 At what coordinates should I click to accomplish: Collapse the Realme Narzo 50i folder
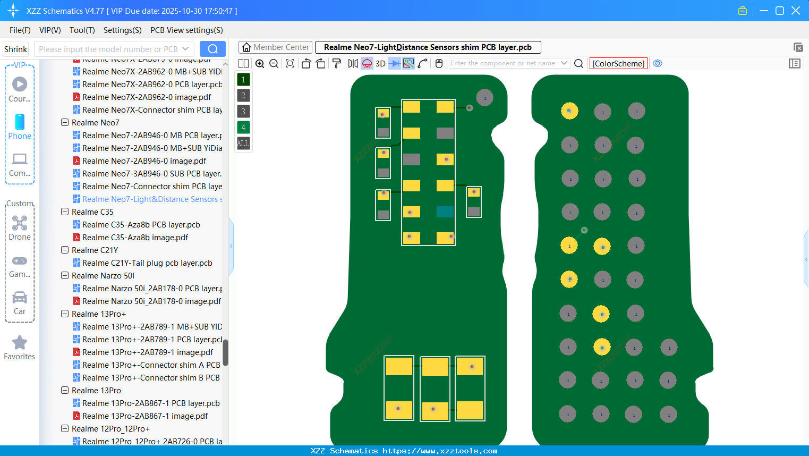pyautogui.click(x=65, y=275)
